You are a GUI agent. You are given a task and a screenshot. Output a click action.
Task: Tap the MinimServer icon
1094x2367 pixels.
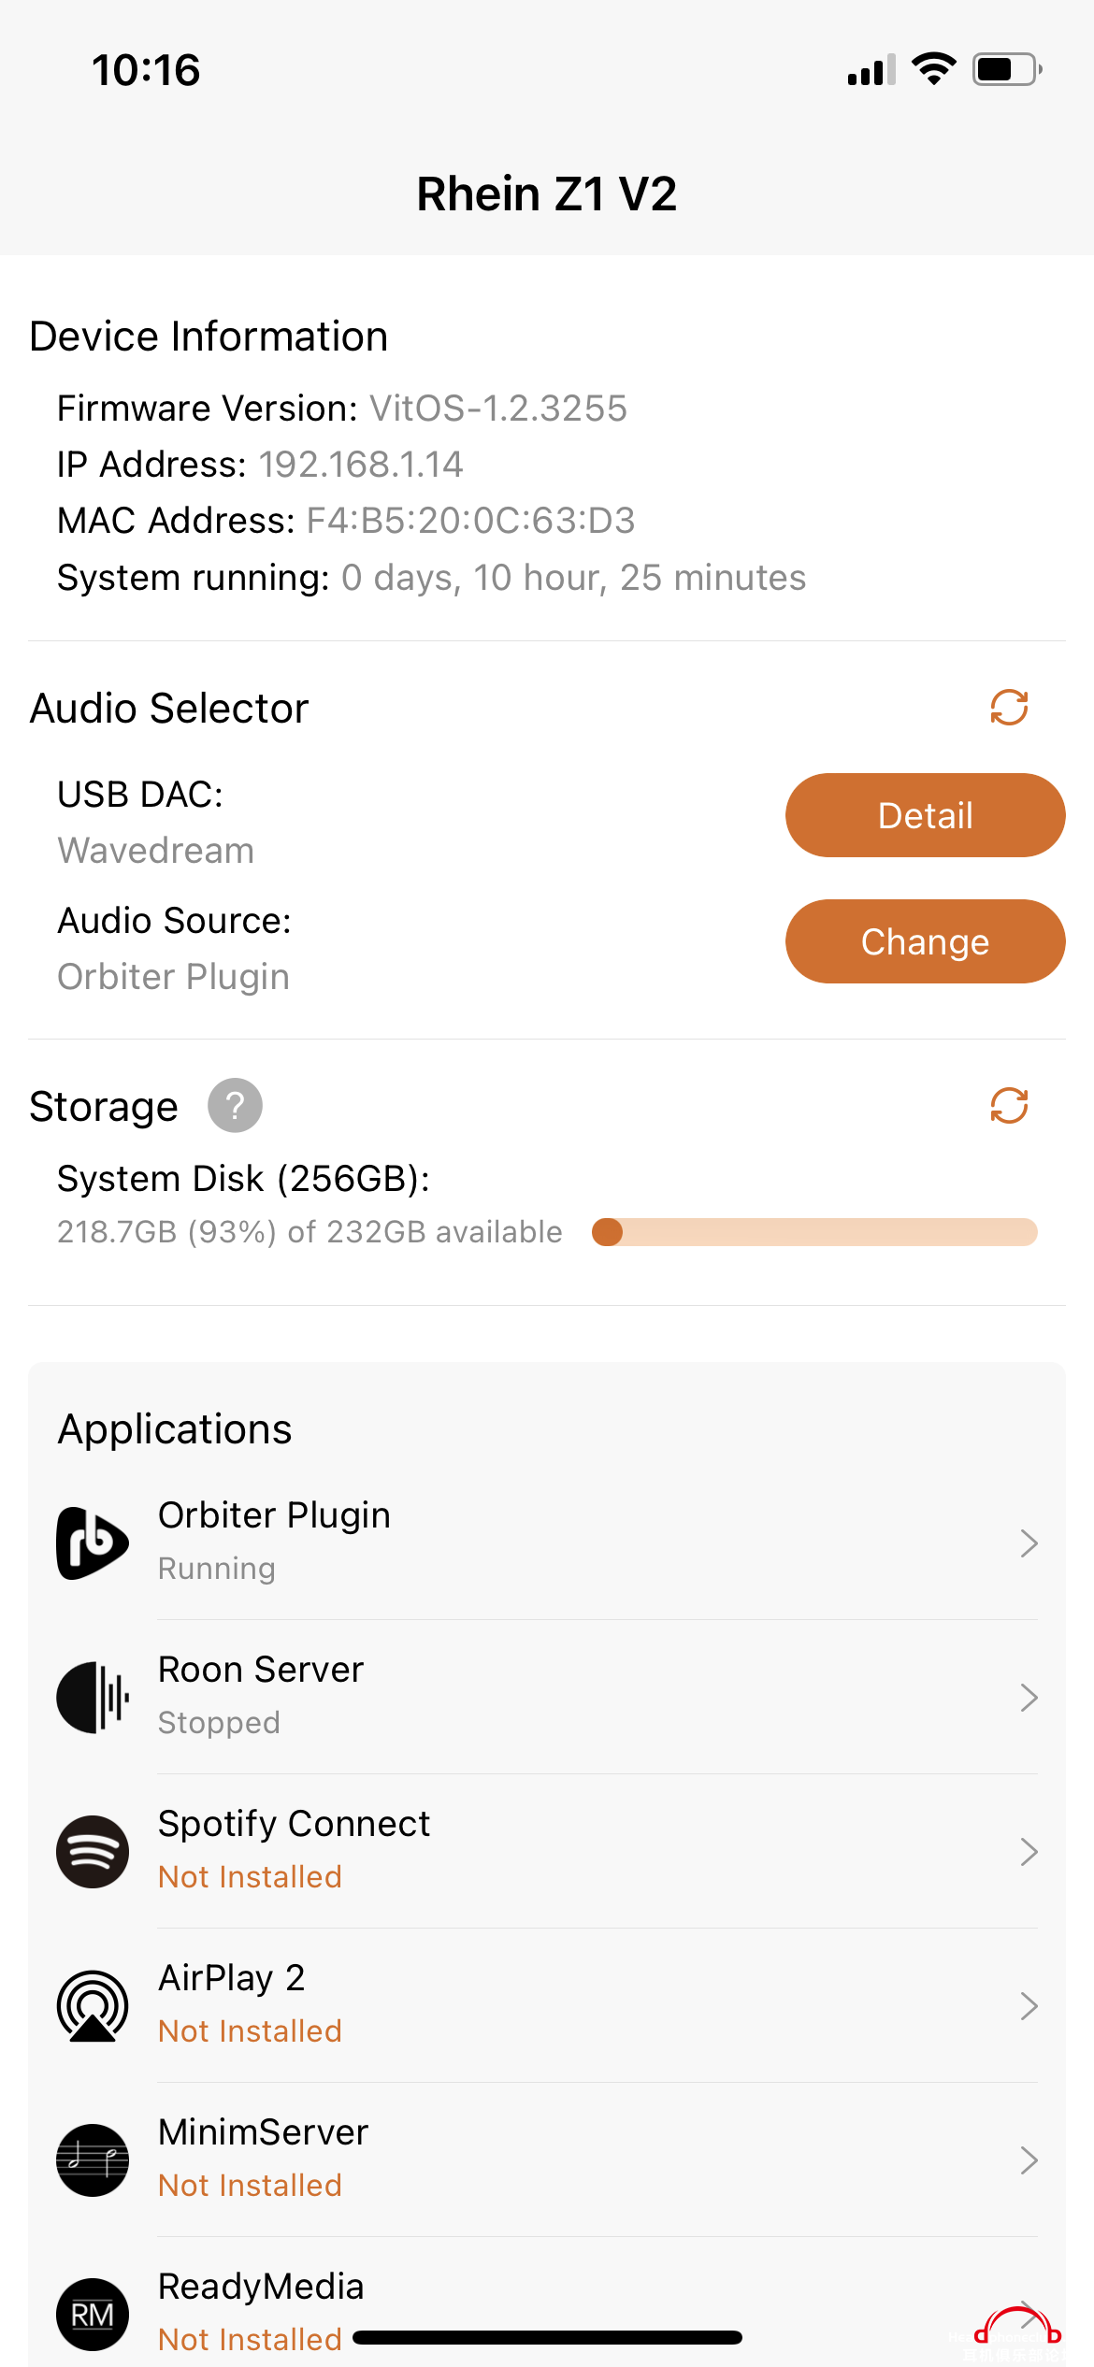(x=93, y=2160)
